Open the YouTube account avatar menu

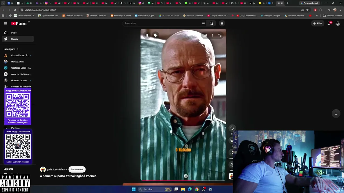coord(338,23)
